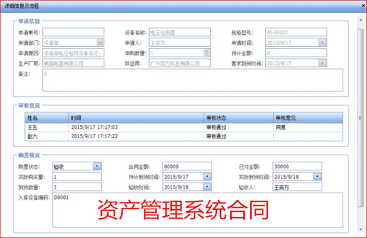
Task: Open the 实际到货时间 date picker
Action: (317, 177)
